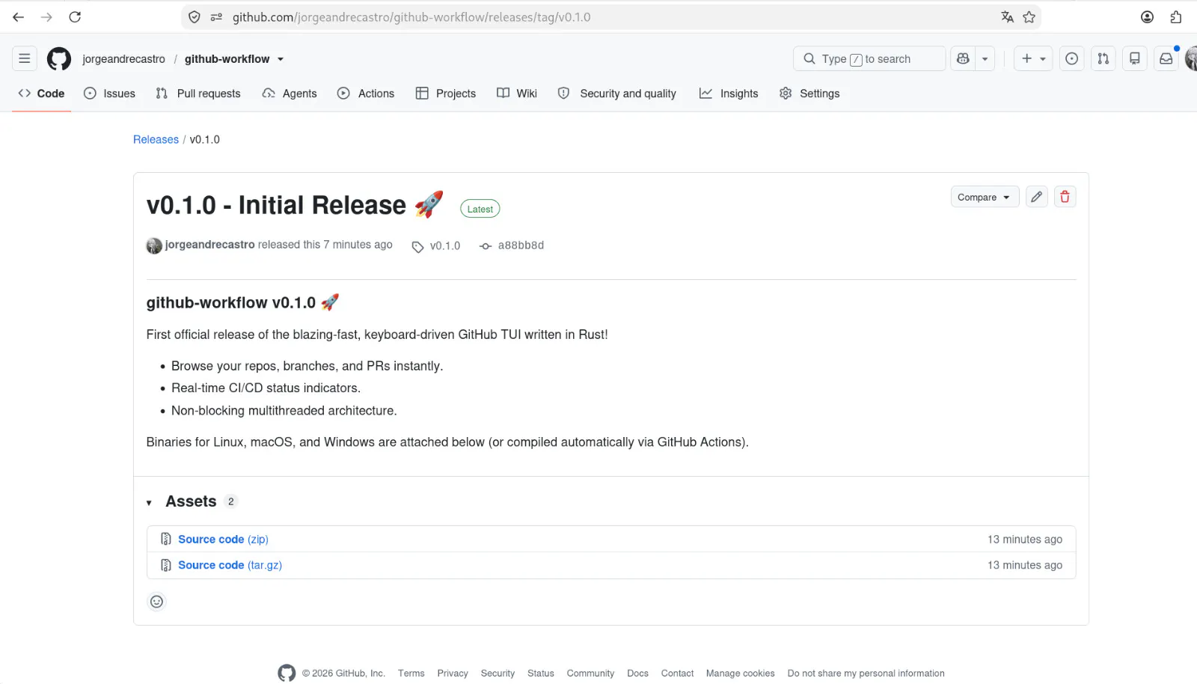The width and height of the screenshot is (1197, 684).
Task: Download Source code (zip) asset
Action: (223, 539)
